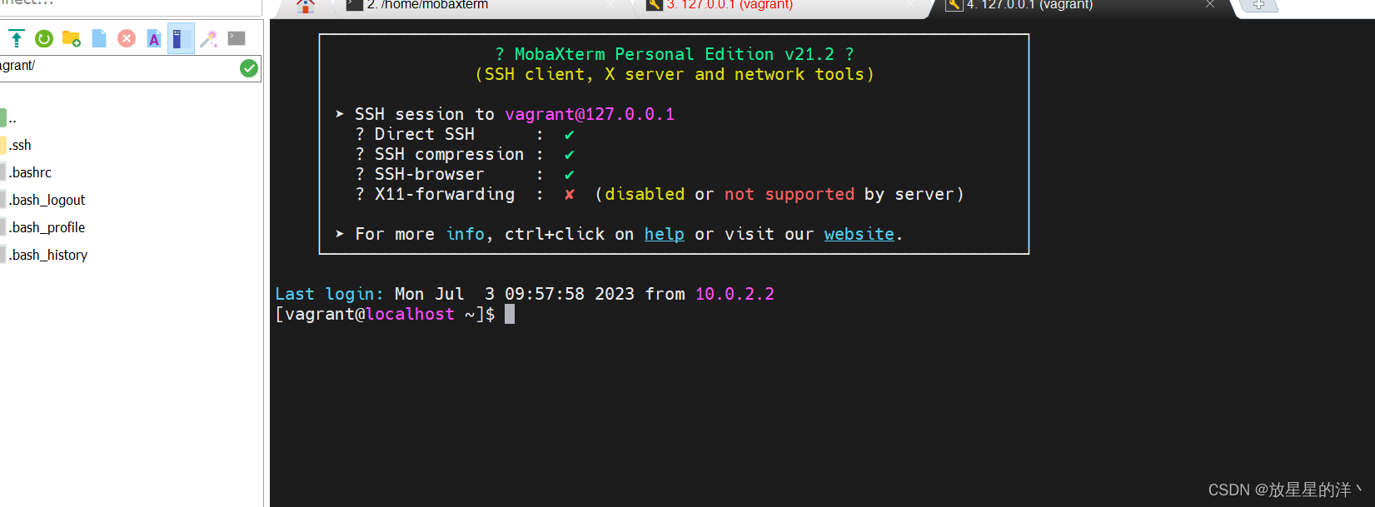
Task: Click the 10.0.2.2 address in last login line
Action: coord(735,294)
